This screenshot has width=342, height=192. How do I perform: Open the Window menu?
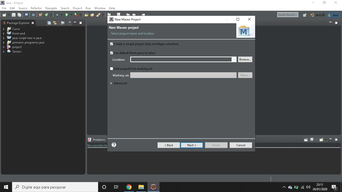(x=100, y=8)
